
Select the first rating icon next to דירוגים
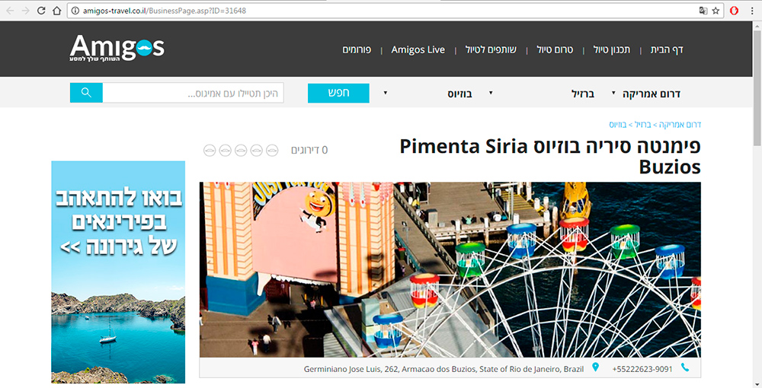tap(272, 151)
